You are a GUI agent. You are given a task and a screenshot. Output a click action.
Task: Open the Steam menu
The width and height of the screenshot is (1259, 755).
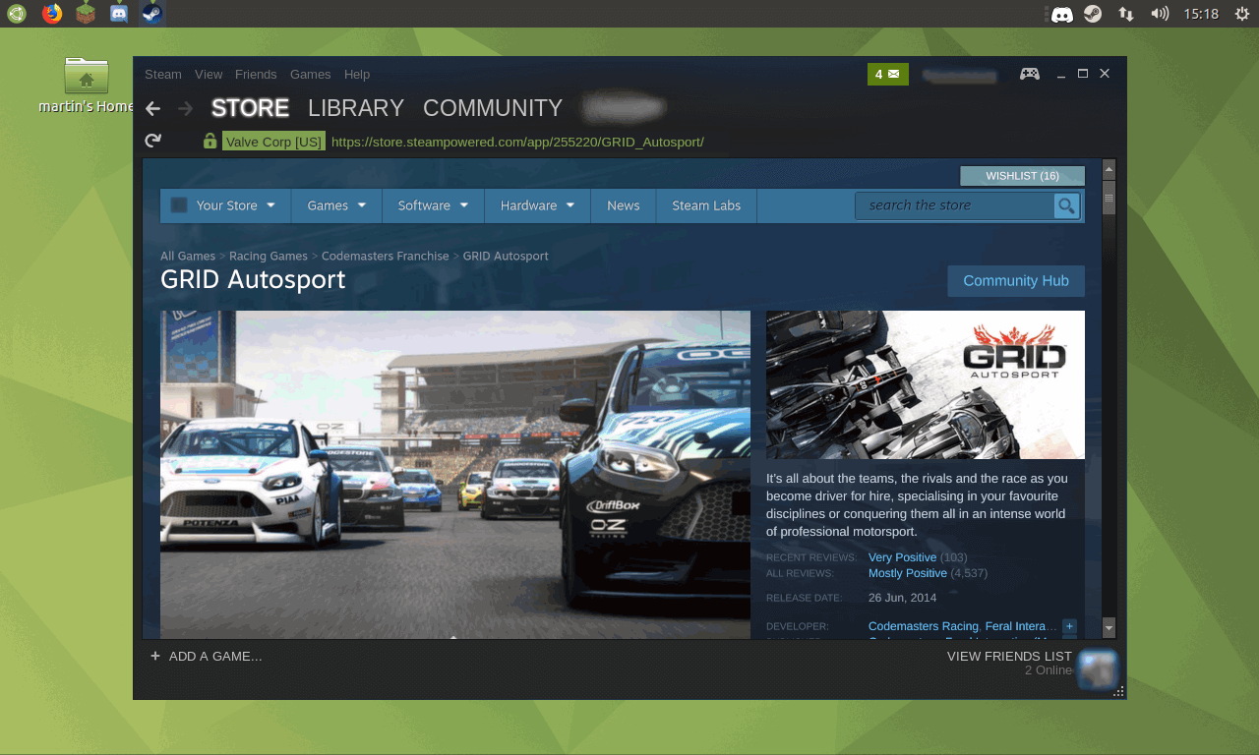click(x=163, y=74)
